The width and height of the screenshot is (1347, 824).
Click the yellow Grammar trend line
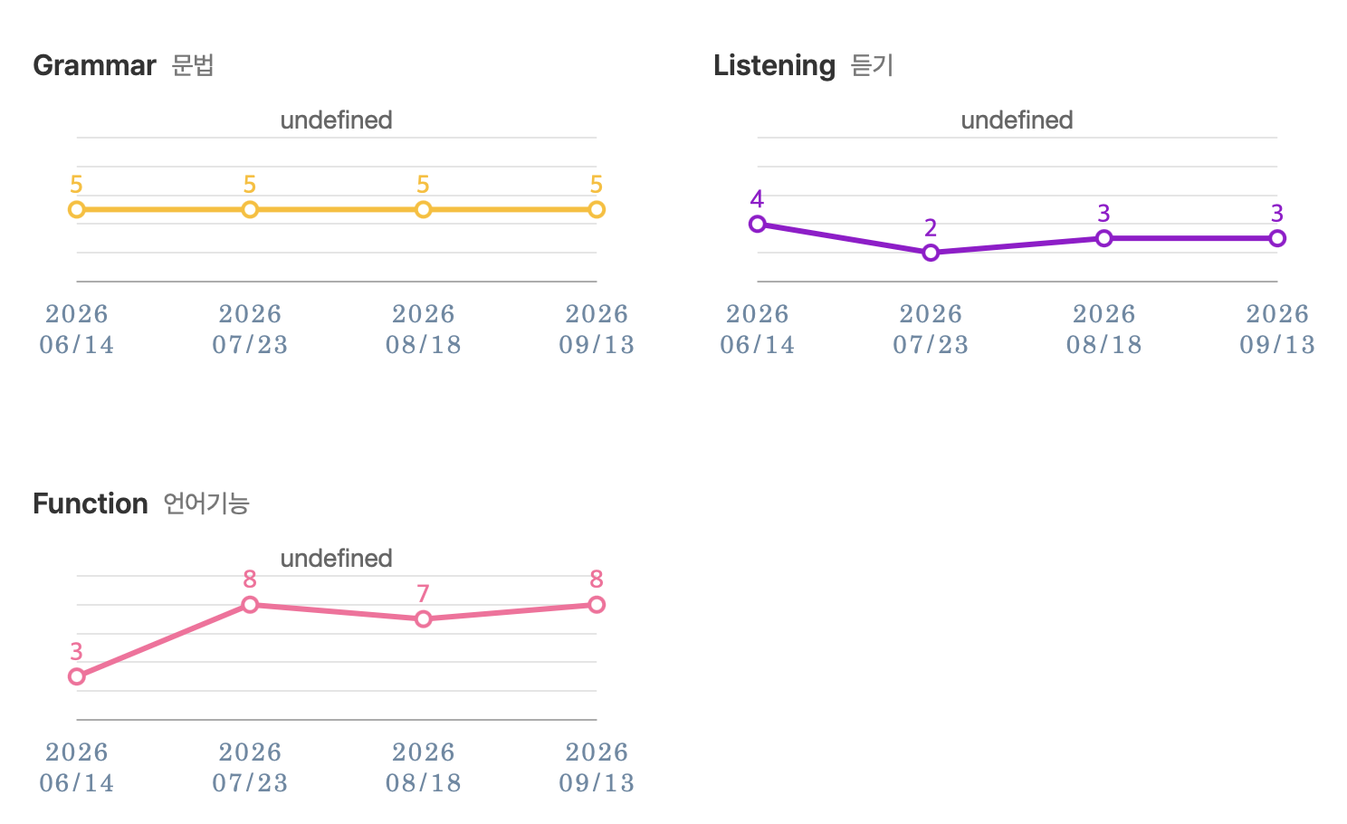click(x=337, y=209)
